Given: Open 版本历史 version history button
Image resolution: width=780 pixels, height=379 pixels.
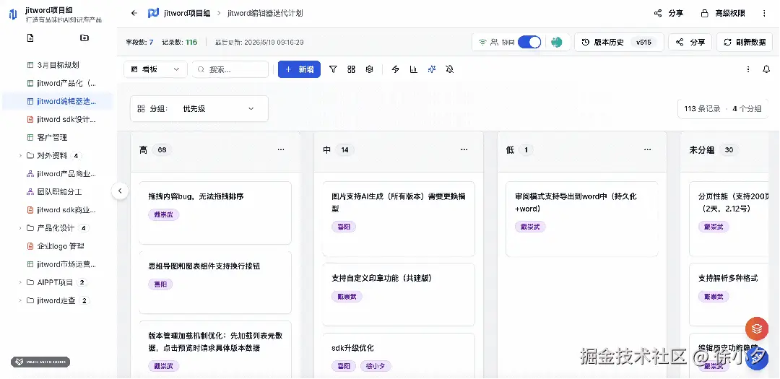Looking at the screenshot, I should (x=620, y=43).
